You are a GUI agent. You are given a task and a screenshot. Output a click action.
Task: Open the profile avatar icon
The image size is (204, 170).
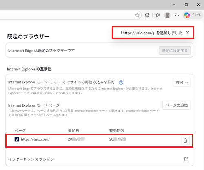(167, 15)
